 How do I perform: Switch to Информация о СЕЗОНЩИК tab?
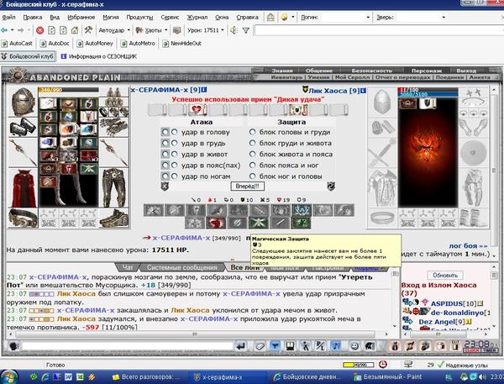point(99,56)
